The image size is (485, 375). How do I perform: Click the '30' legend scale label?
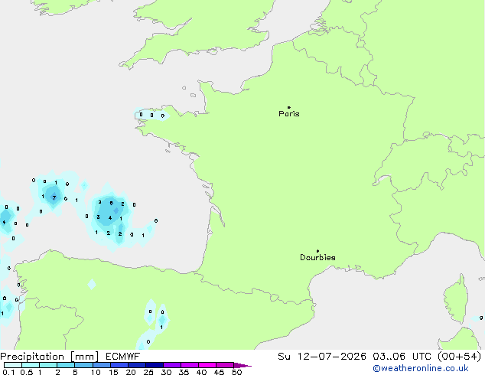[x=166, y=372]
